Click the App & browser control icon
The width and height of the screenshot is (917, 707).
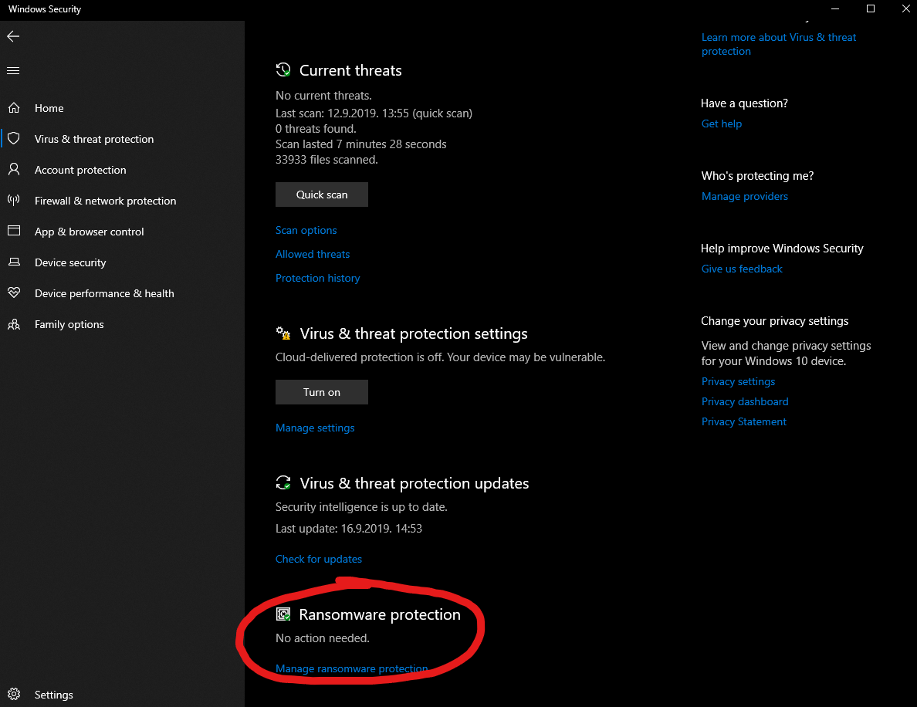click(x=14, y=232)
